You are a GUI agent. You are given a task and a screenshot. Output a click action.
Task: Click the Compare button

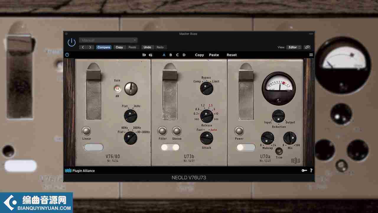[104, 47]
